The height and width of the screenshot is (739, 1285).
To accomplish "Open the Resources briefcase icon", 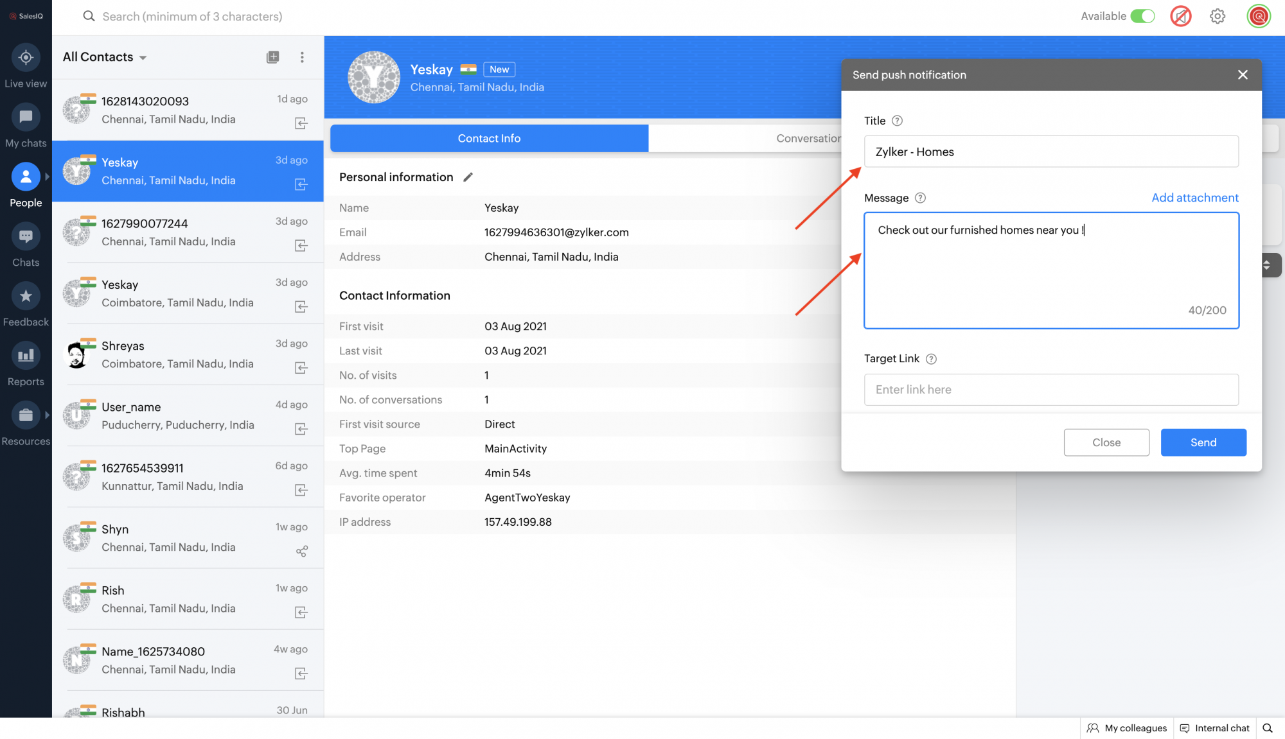I will (x=26, y=415).
